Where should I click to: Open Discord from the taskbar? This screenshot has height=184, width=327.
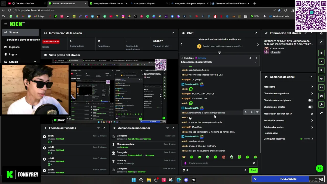click(186, 180)
